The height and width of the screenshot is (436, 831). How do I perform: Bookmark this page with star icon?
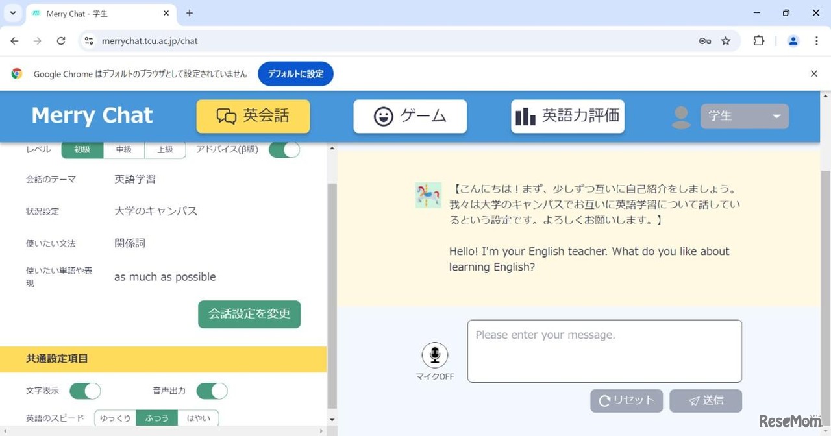tap(726, 41)
